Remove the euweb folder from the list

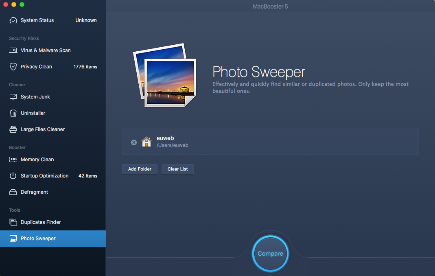134,142
